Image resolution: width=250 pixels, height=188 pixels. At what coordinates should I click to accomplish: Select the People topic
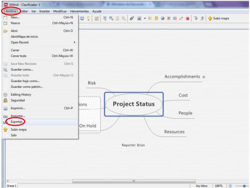point(185,113)
